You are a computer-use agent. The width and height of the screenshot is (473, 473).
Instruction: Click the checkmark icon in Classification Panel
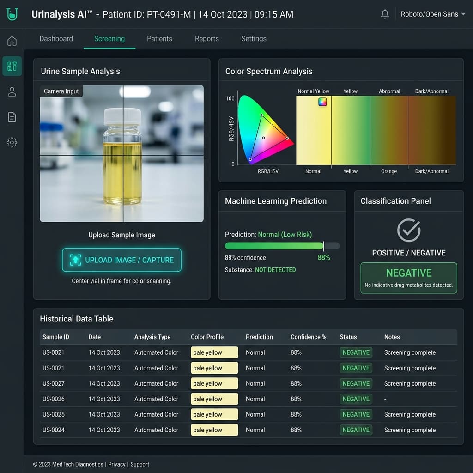pyautogui.click(x=409, y=230)
